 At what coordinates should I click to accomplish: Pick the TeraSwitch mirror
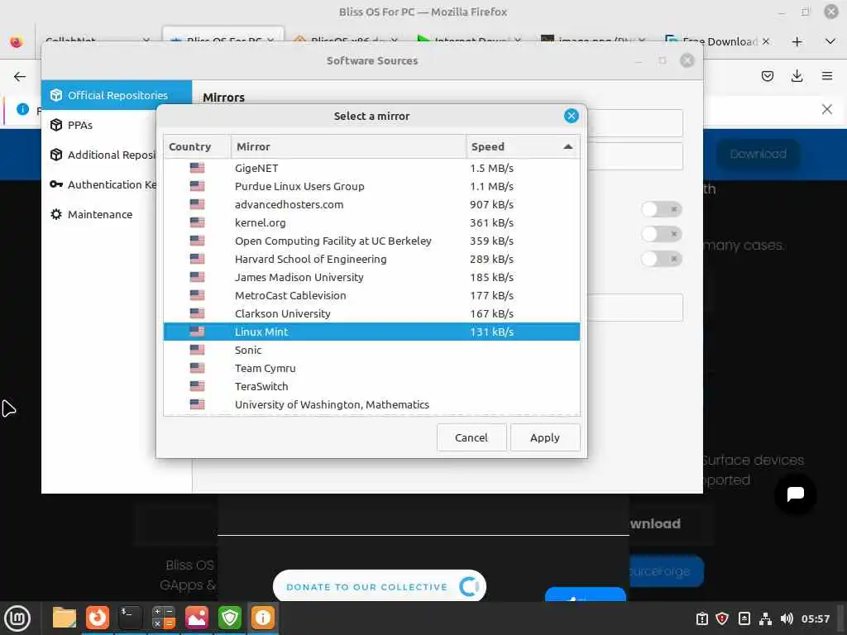tap(371, 386)
